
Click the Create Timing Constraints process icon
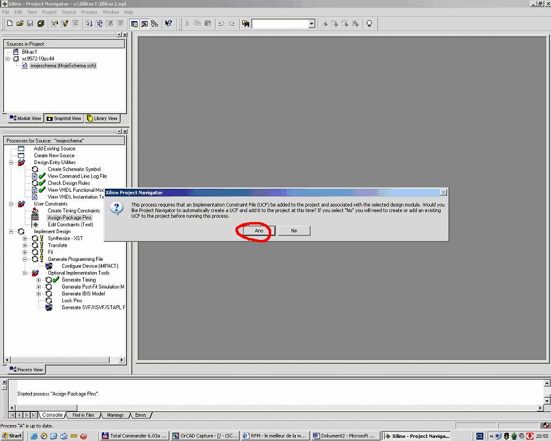(35, 211)
